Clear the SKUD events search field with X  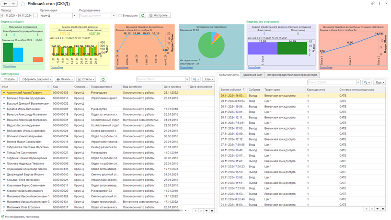358,83
